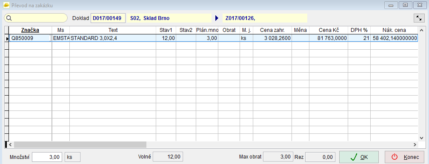
Task: Click the Plán.mno column header
Action: click(207, 30)
